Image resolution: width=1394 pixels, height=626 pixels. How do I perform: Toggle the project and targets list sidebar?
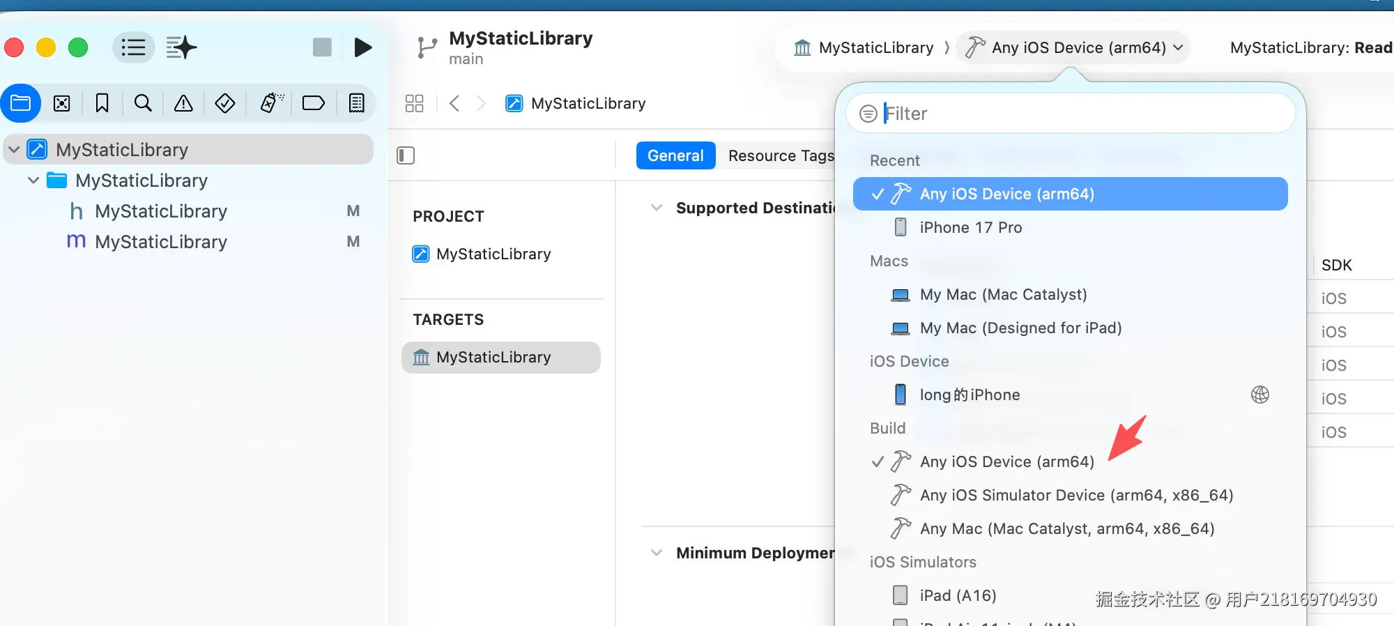click(406, 155)
